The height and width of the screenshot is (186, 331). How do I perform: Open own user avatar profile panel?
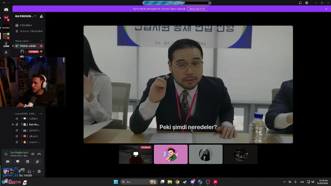pos(6,171)
